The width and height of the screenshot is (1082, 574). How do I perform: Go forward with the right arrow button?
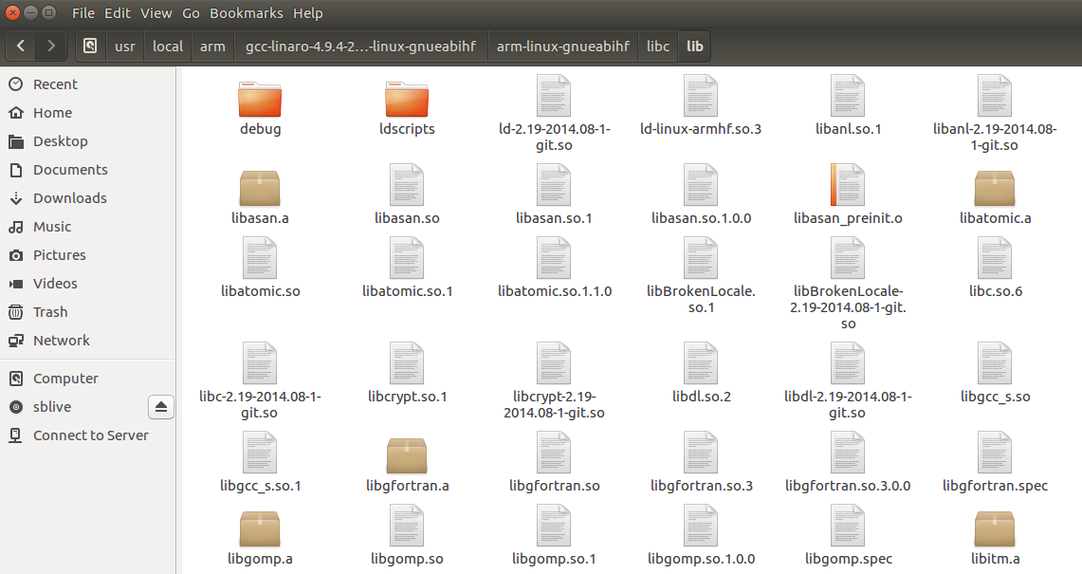pyautogui.click(x=51, y=46)
